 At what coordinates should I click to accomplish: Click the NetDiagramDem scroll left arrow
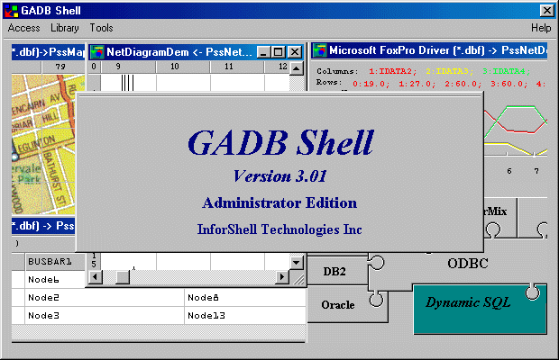(96, 277)
